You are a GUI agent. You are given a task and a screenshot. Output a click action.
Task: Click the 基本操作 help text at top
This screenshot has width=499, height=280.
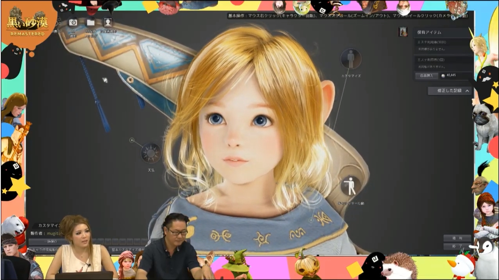click(347, 16)
